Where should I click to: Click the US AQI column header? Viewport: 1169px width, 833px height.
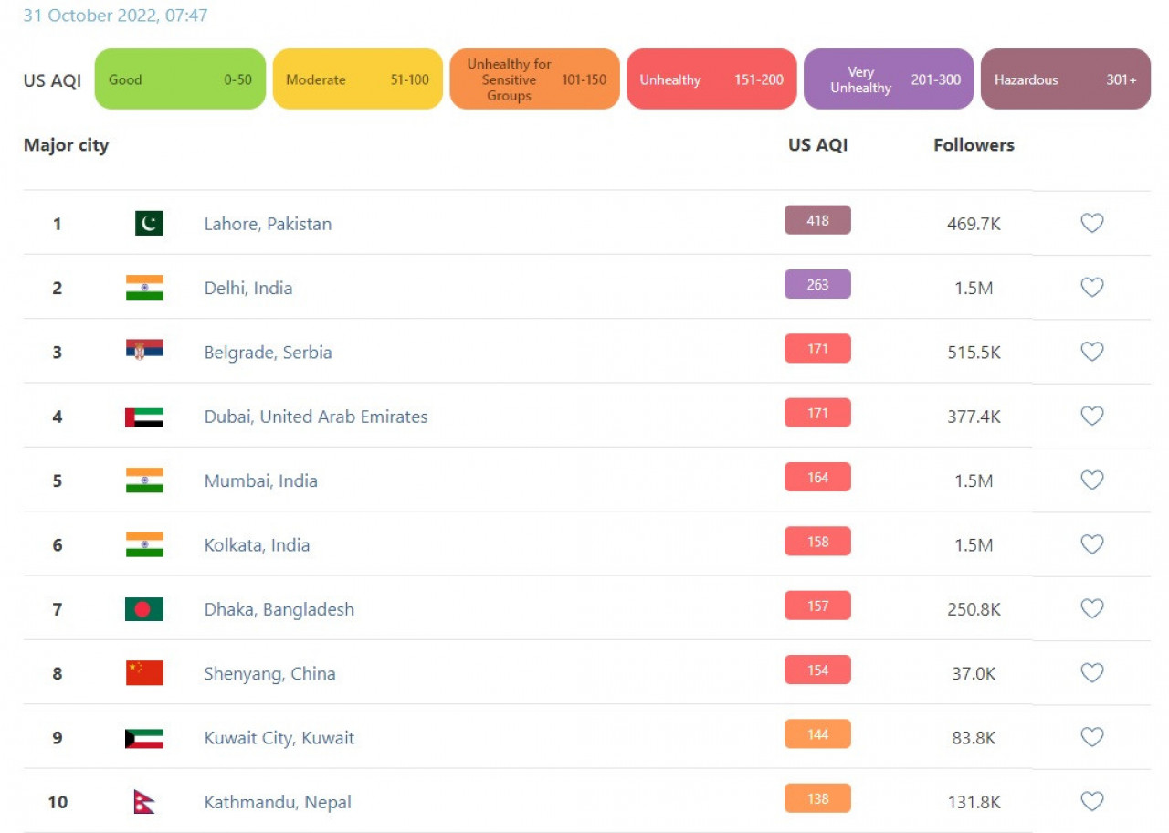[x=817, y=144]
